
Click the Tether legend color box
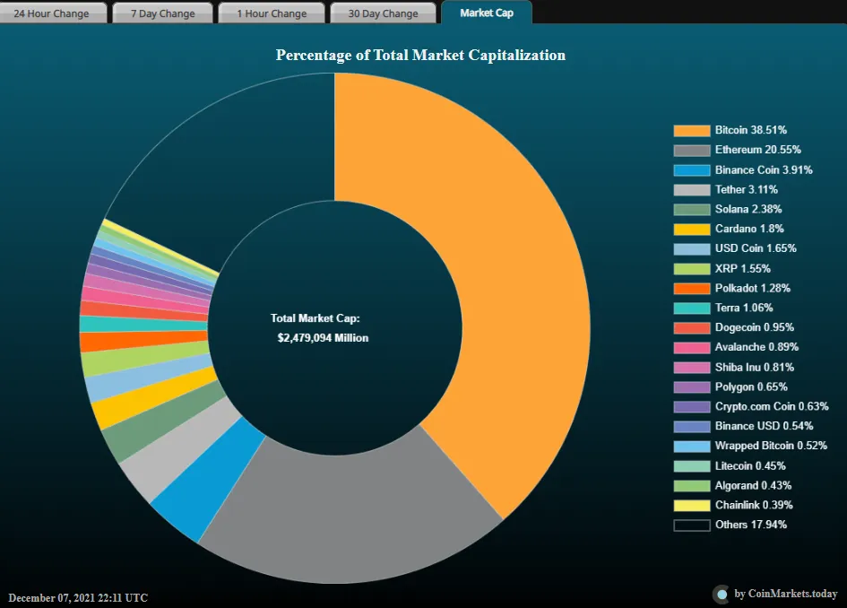click(691, 190)
